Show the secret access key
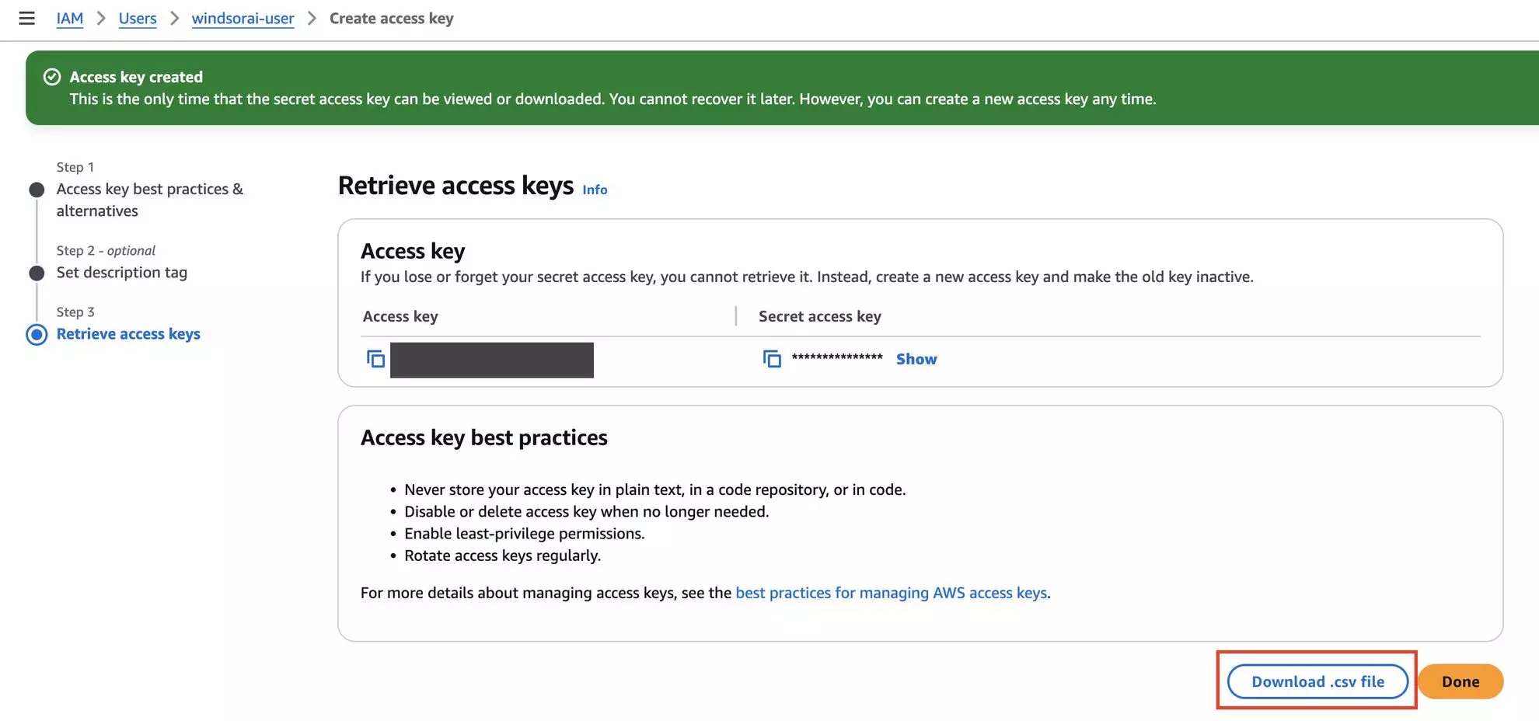Image resolution: width=1539 pixels, height=721 pixels. (x=916, y=359)
